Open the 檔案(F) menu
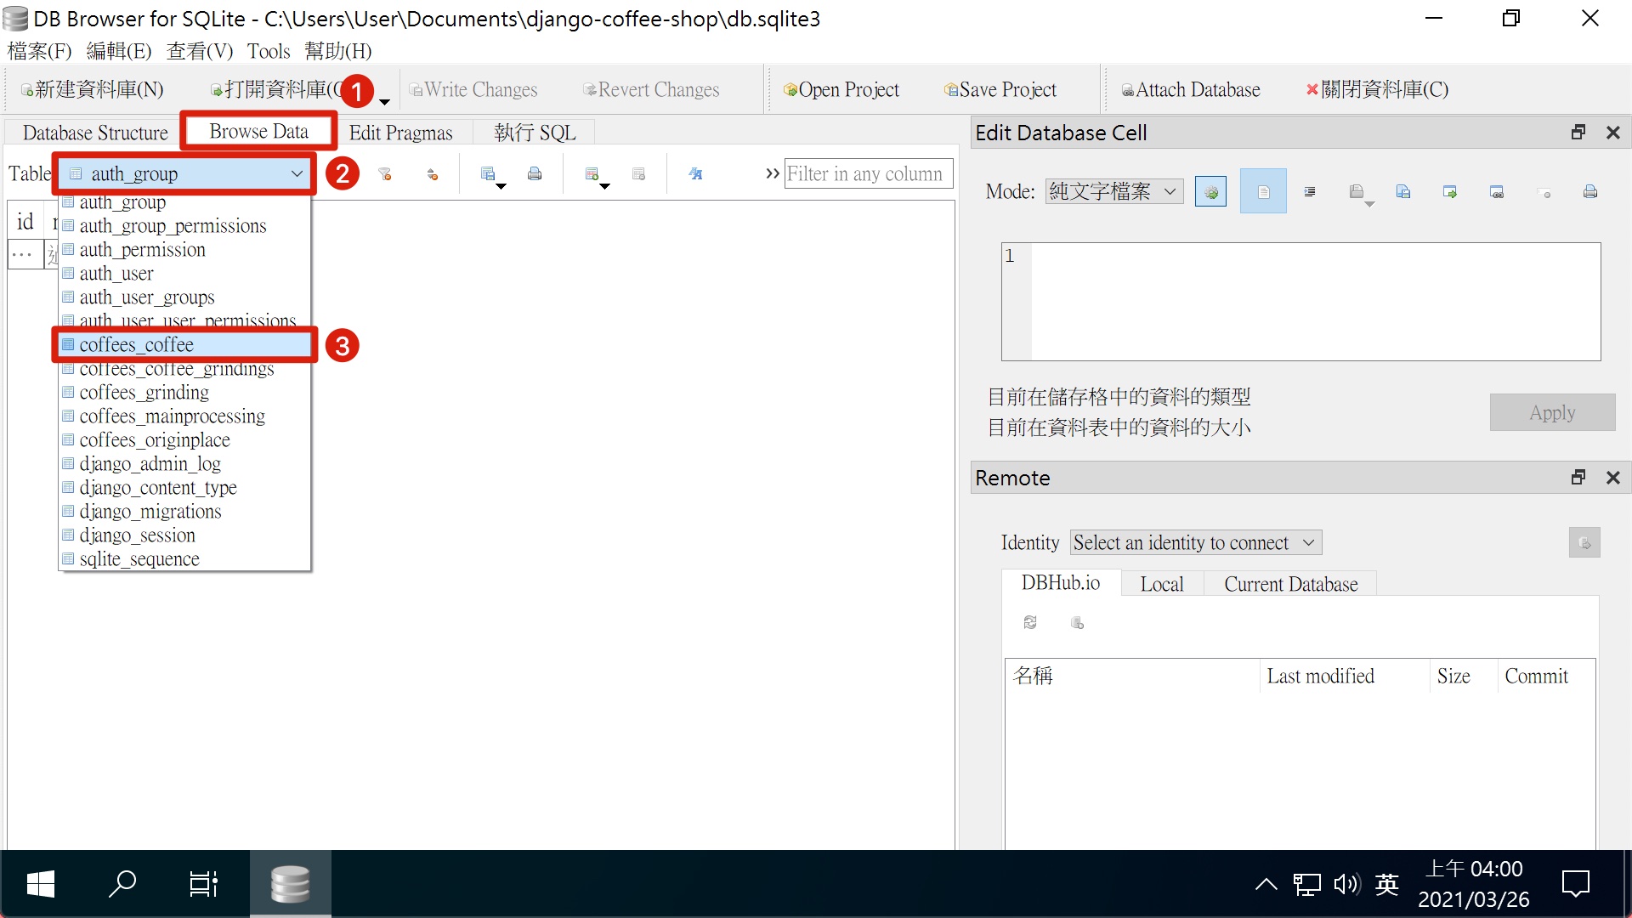The width and height of the screenshot is (1632, 918). [39, 51]
